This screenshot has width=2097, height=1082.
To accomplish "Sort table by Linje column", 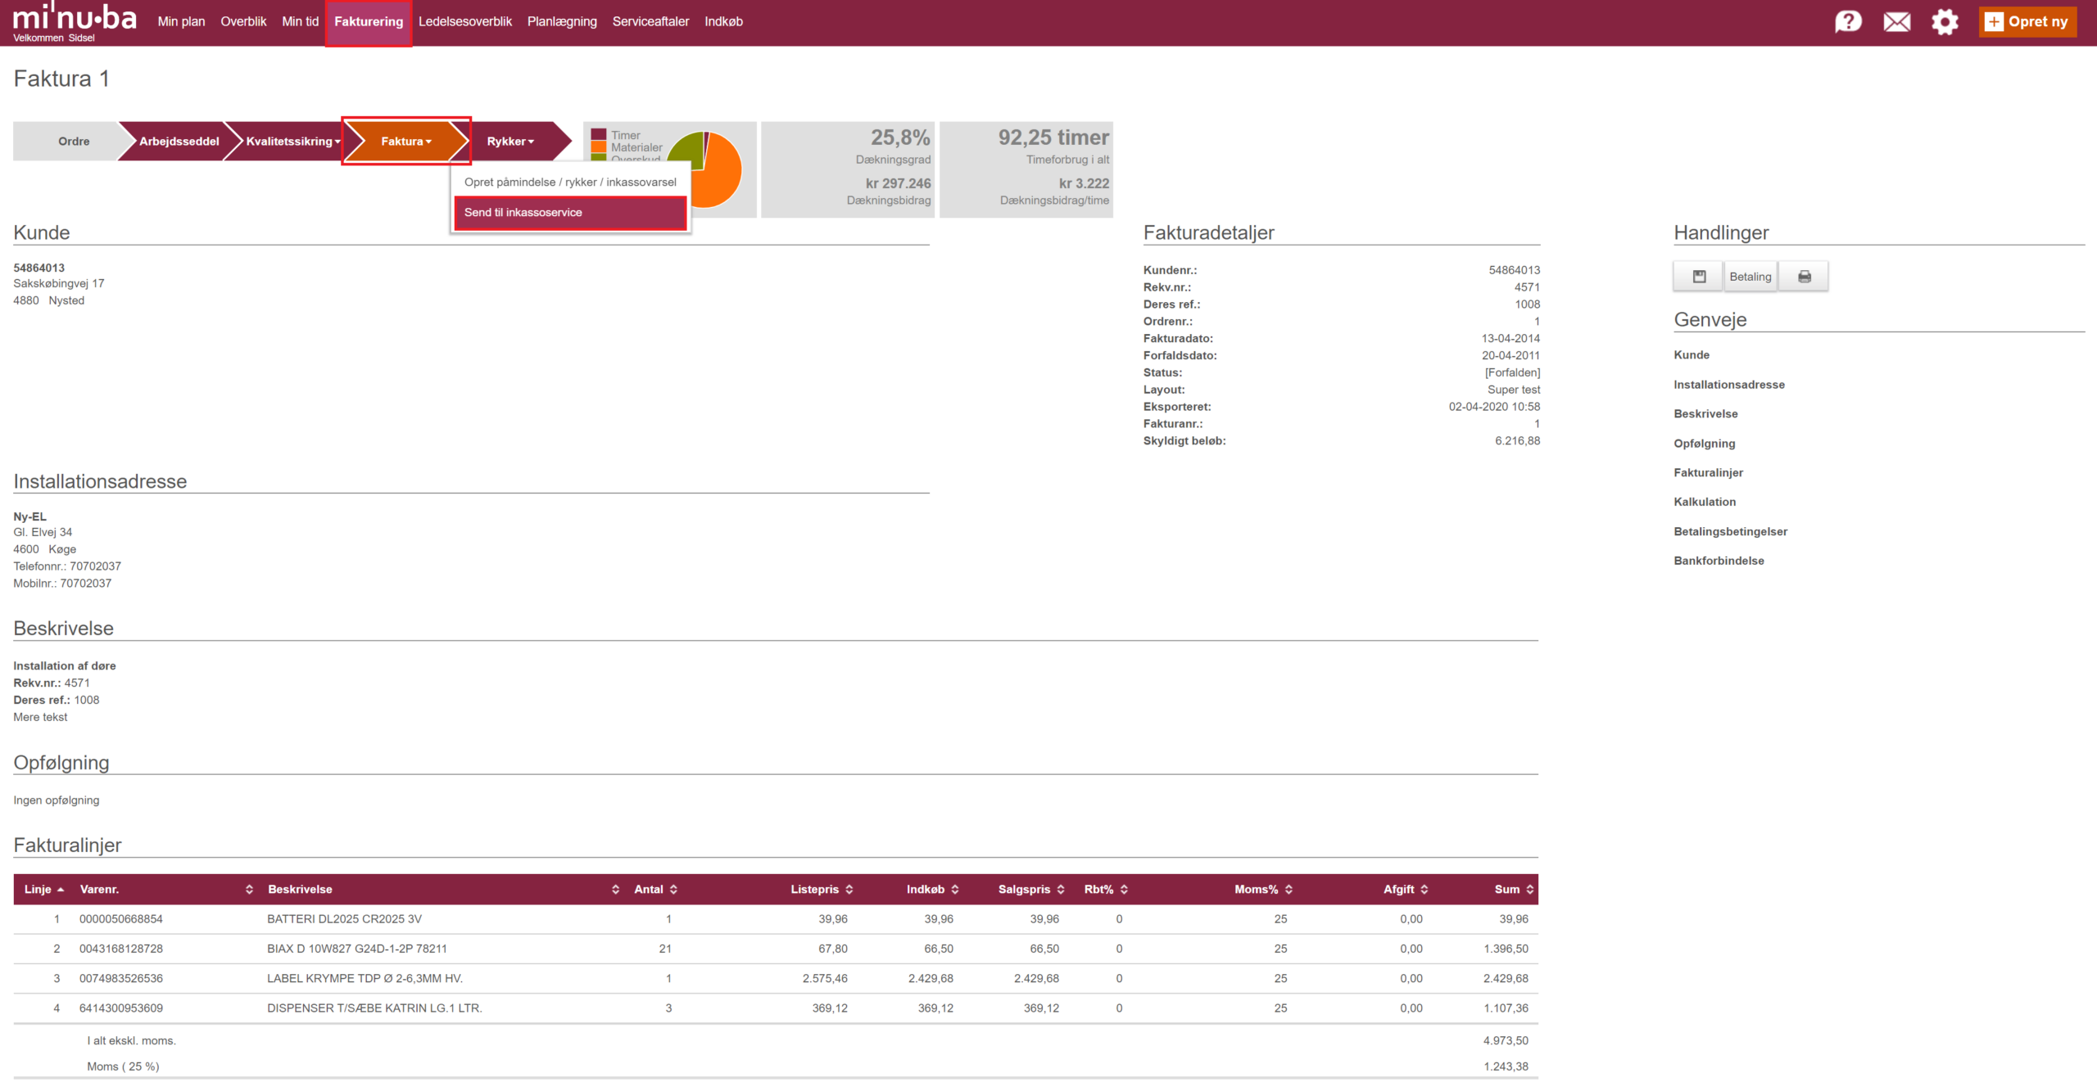I will pos(44,889).
